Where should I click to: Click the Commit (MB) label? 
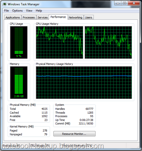63,124
